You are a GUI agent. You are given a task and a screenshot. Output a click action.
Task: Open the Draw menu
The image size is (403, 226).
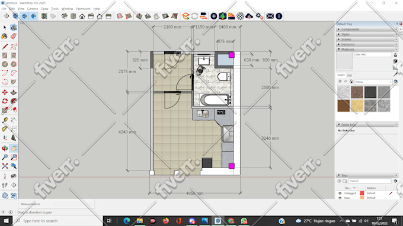[44, 9]
